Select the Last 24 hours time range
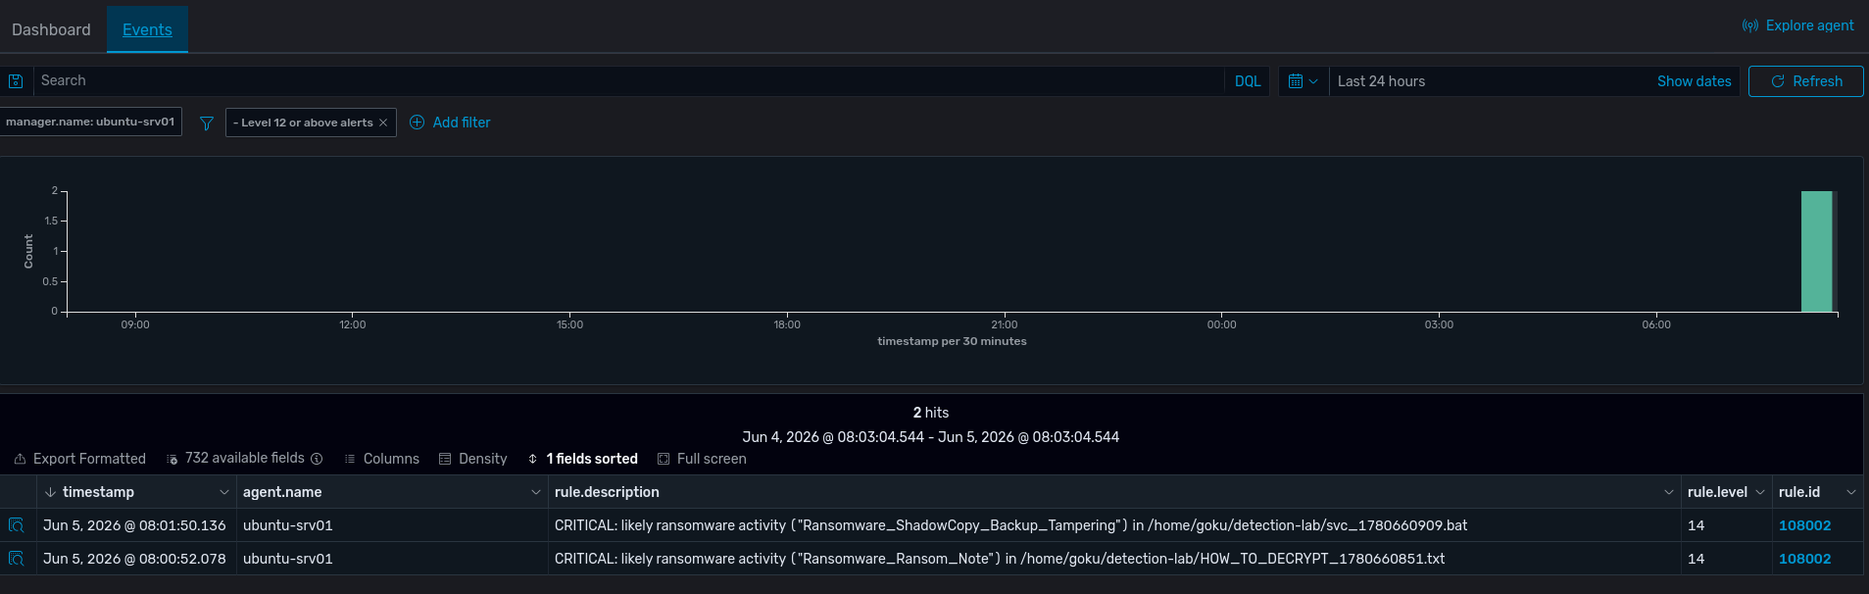The image size is (1869, 594). (1381, 81)
